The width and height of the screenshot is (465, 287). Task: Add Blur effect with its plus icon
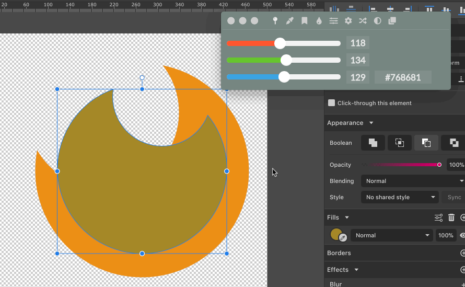coord(462,284)
